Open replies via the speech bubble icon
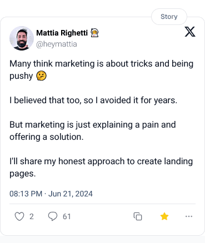This screenshot has width=205, height=243. pos(53,216)
